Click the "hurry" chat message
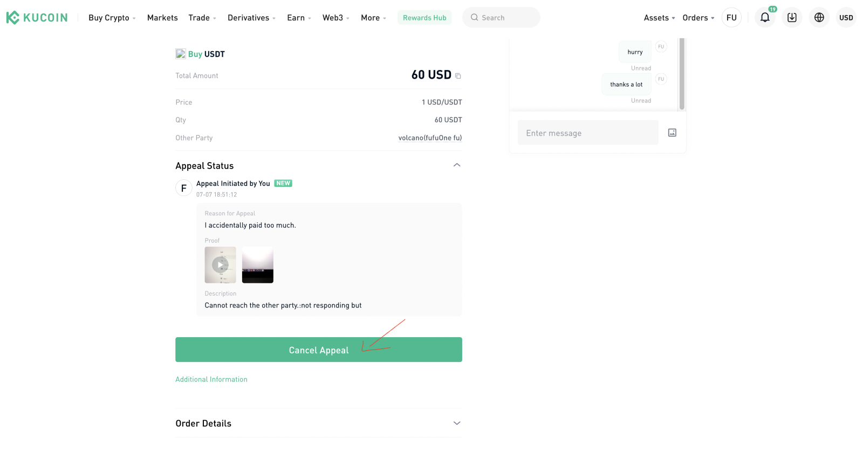This screenshot has height=461, width=863. [x=635, y=52]
